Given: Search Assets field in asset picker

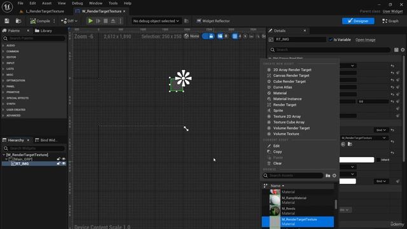Looking at the screenshot, I should 293,176.
